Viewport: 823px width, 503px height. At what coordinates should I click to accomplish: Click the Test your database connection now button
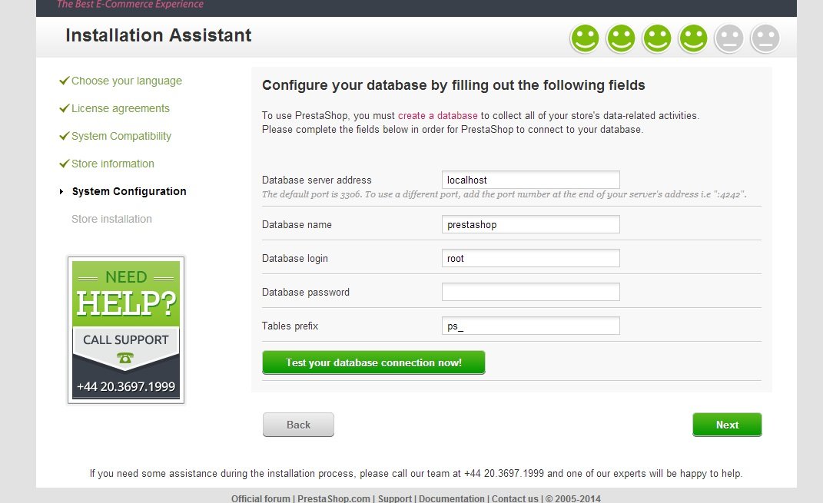tap(373, 362)
